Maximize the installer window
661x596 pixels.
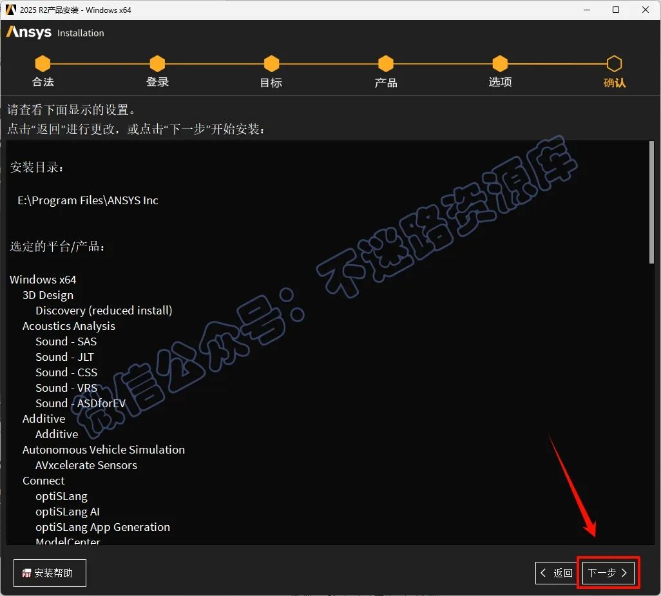tap(616, 10)
